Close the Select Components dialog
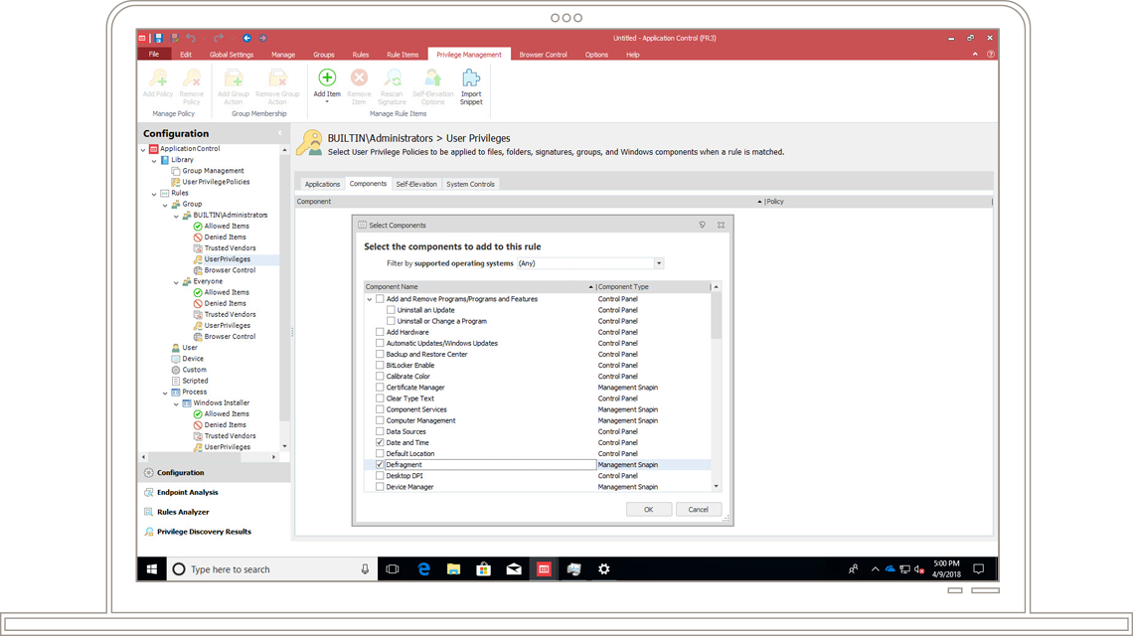The height and width of the screenshot is (636, 1133). (721, 225)
